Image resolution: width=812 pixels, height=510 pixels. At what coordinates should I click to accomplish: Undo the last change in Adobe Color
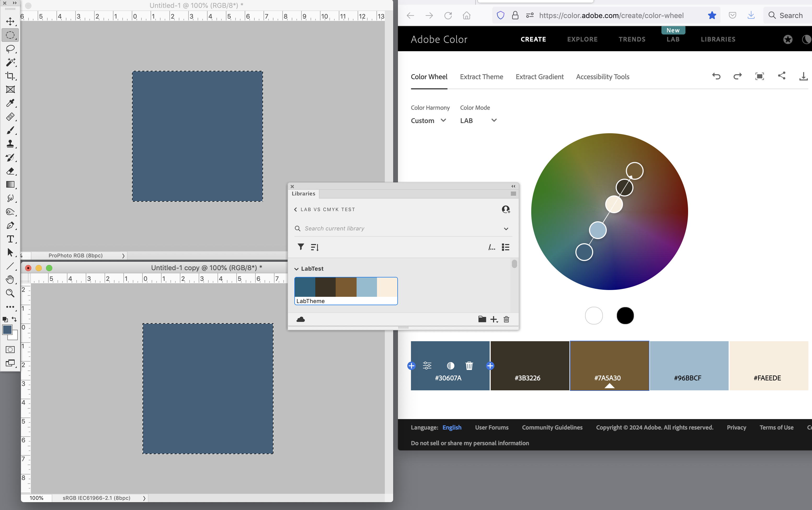pos(716,76)
